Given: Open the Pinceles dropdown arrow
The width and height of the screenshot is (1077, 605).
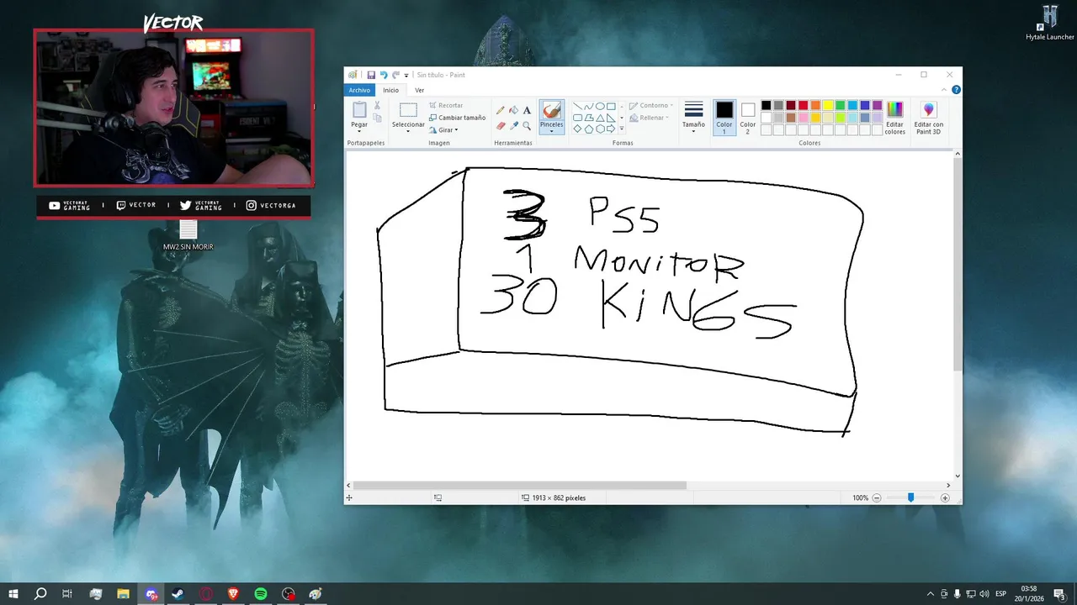Looking at the screenshot, I should [x=551, y=131].
